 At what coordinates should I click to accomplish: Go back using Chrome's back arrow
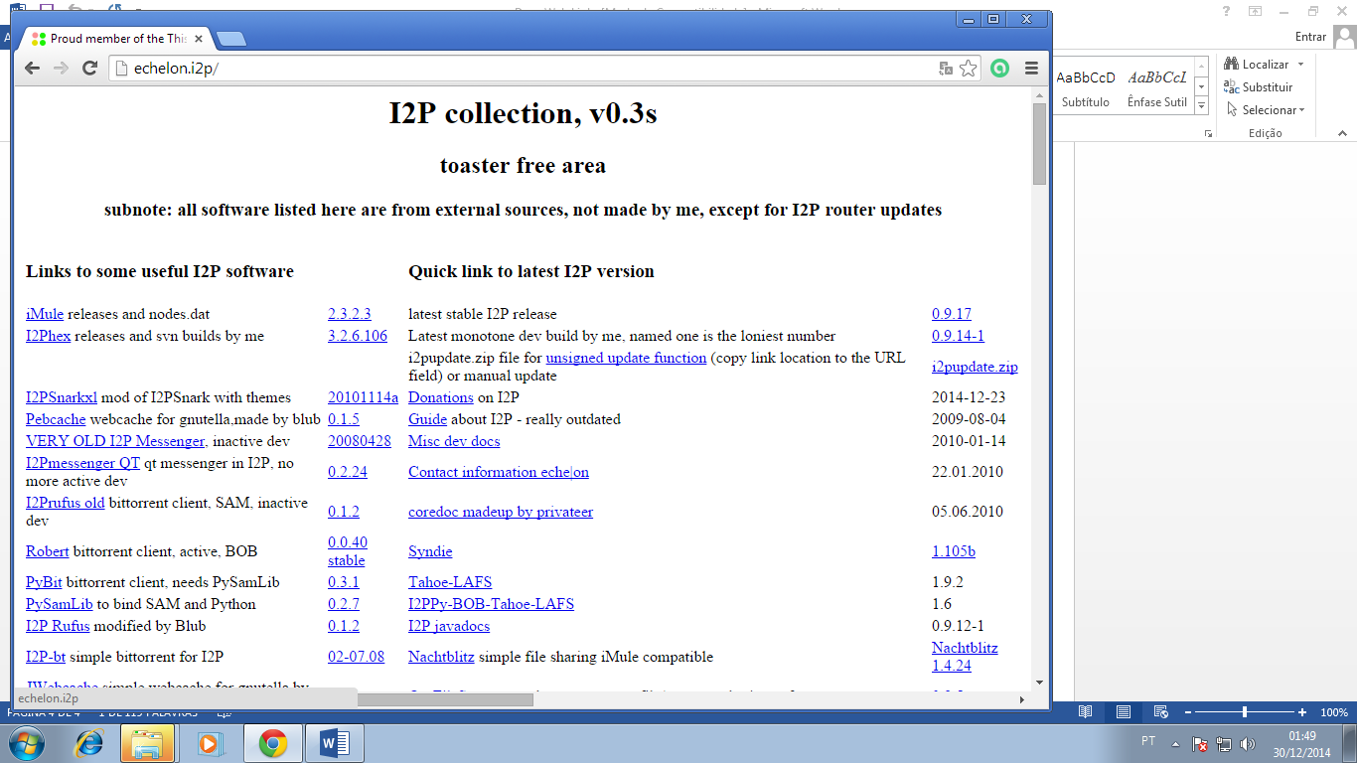(32, 68)
